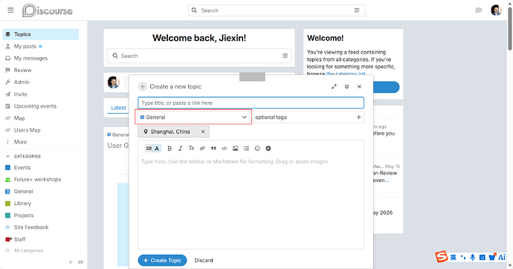Minimize the composer with double chevron
513x269 pixels.
[346, 87]
